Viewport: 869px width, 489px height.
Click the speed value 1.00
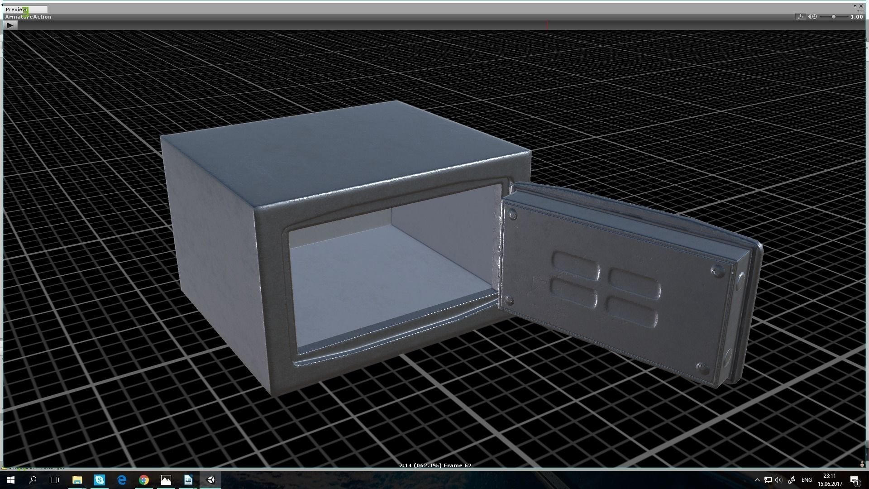click(856, 17)
